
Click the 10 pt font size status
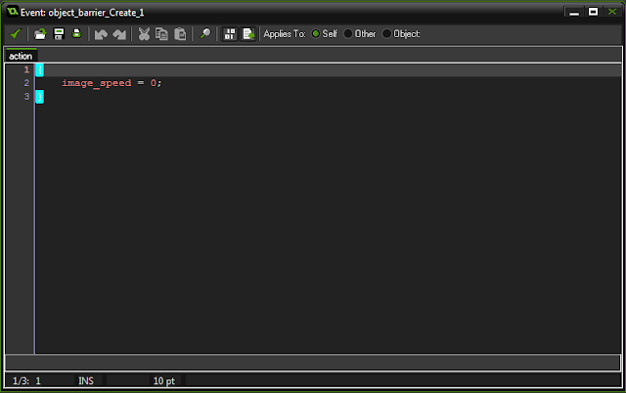[x=164, y=381]
